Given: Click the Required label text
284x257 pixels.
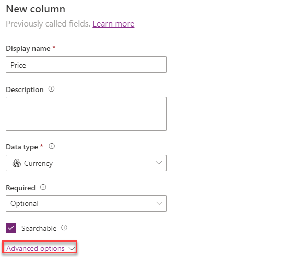Looking at the screenshot, I should tap(20, 188).
